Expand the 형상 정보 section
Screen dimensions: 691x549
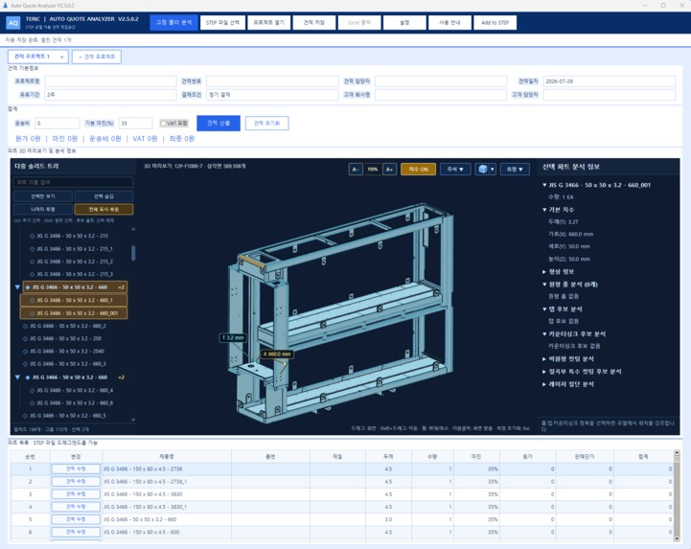[x=544, y=272]
